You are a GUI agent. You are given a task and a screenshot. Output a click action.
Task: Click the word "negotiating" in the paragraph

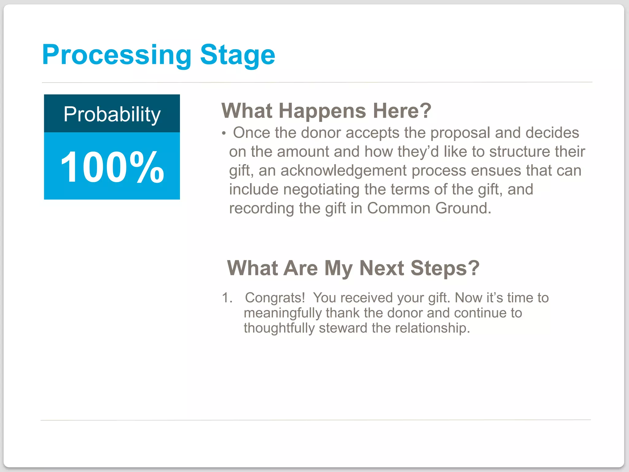click(x=322, y=189)
